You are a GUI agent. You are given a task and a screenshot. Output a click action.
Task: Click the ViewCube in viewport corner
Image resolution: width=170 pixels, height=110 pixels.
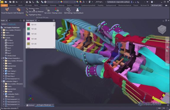click(x=162, y=30)
